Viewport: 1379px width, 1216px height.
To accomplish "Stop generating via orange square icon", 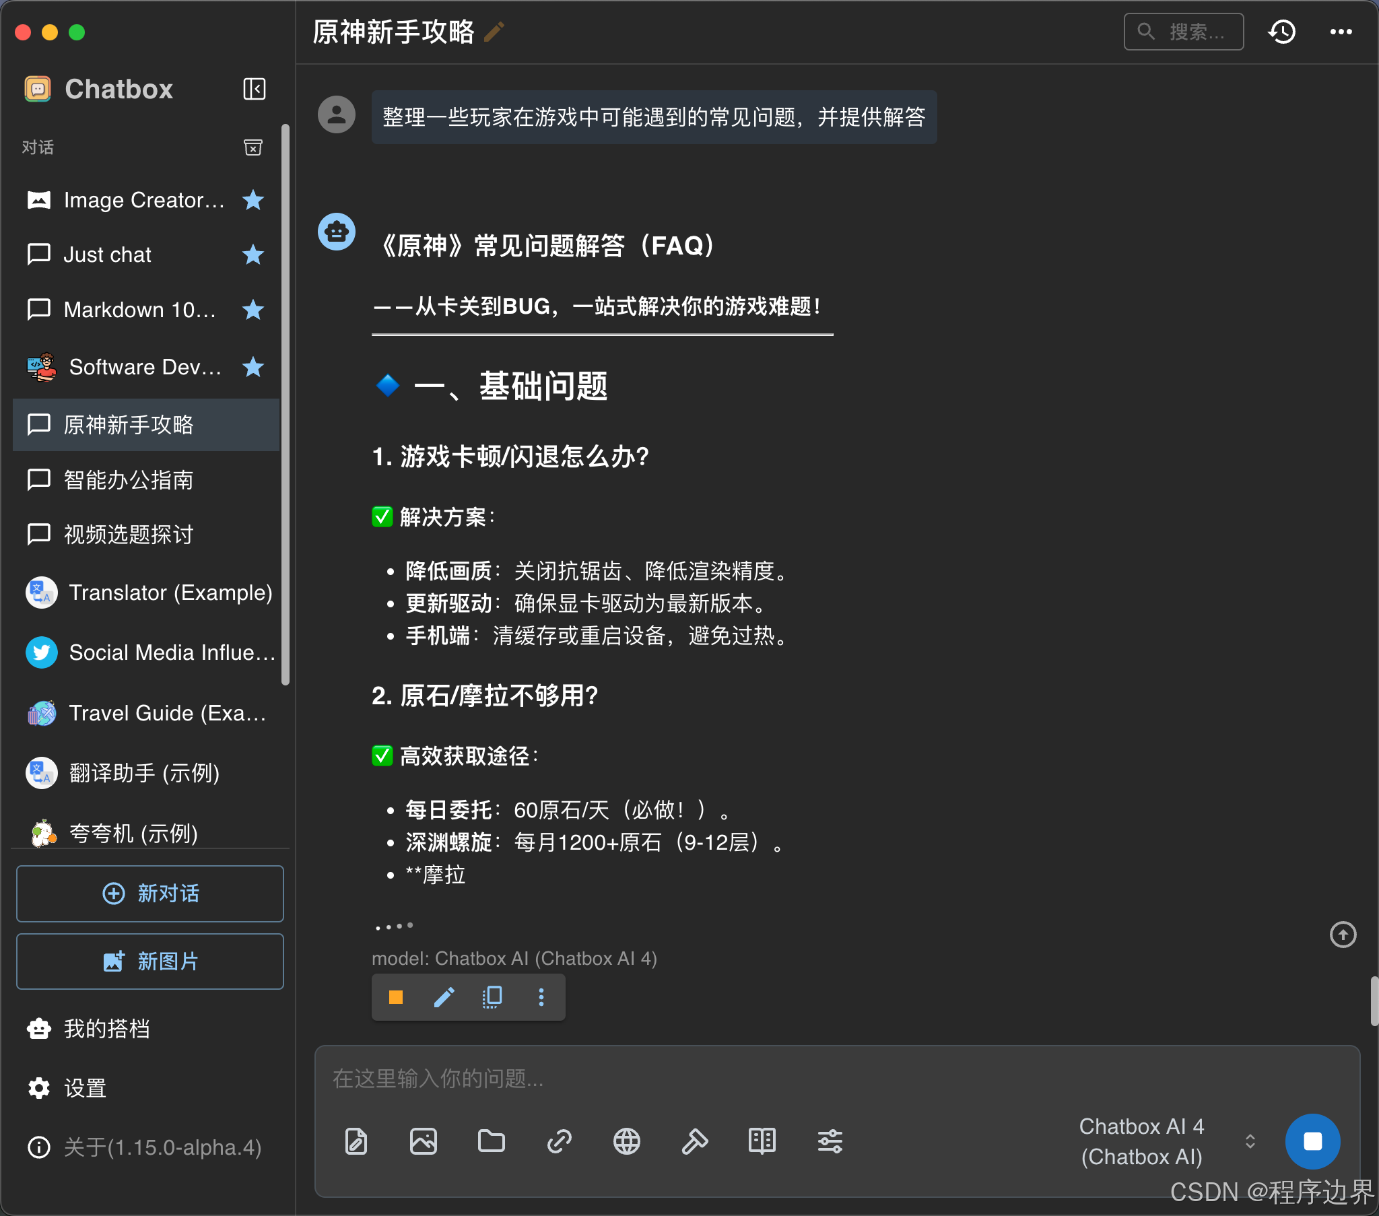I will [x=396, y=997].
